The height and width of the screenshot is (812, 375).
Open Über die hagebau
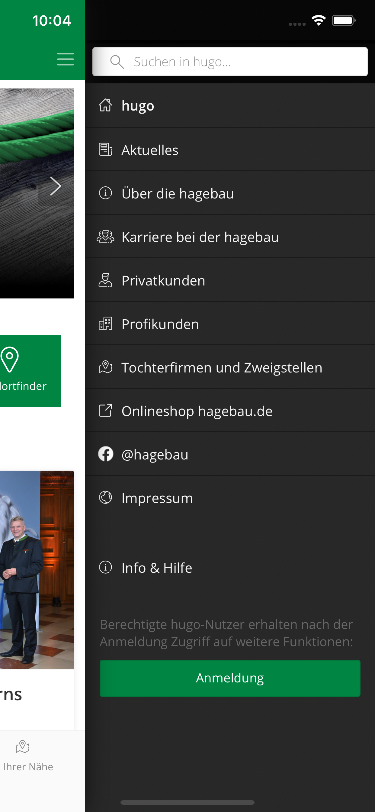point(230,193)
